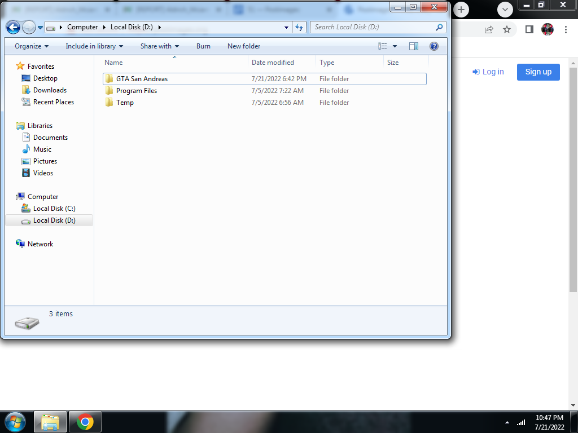578x433 pixels.
Task: Click the Explorer Forward arrow button
Action: click(29, 27)
